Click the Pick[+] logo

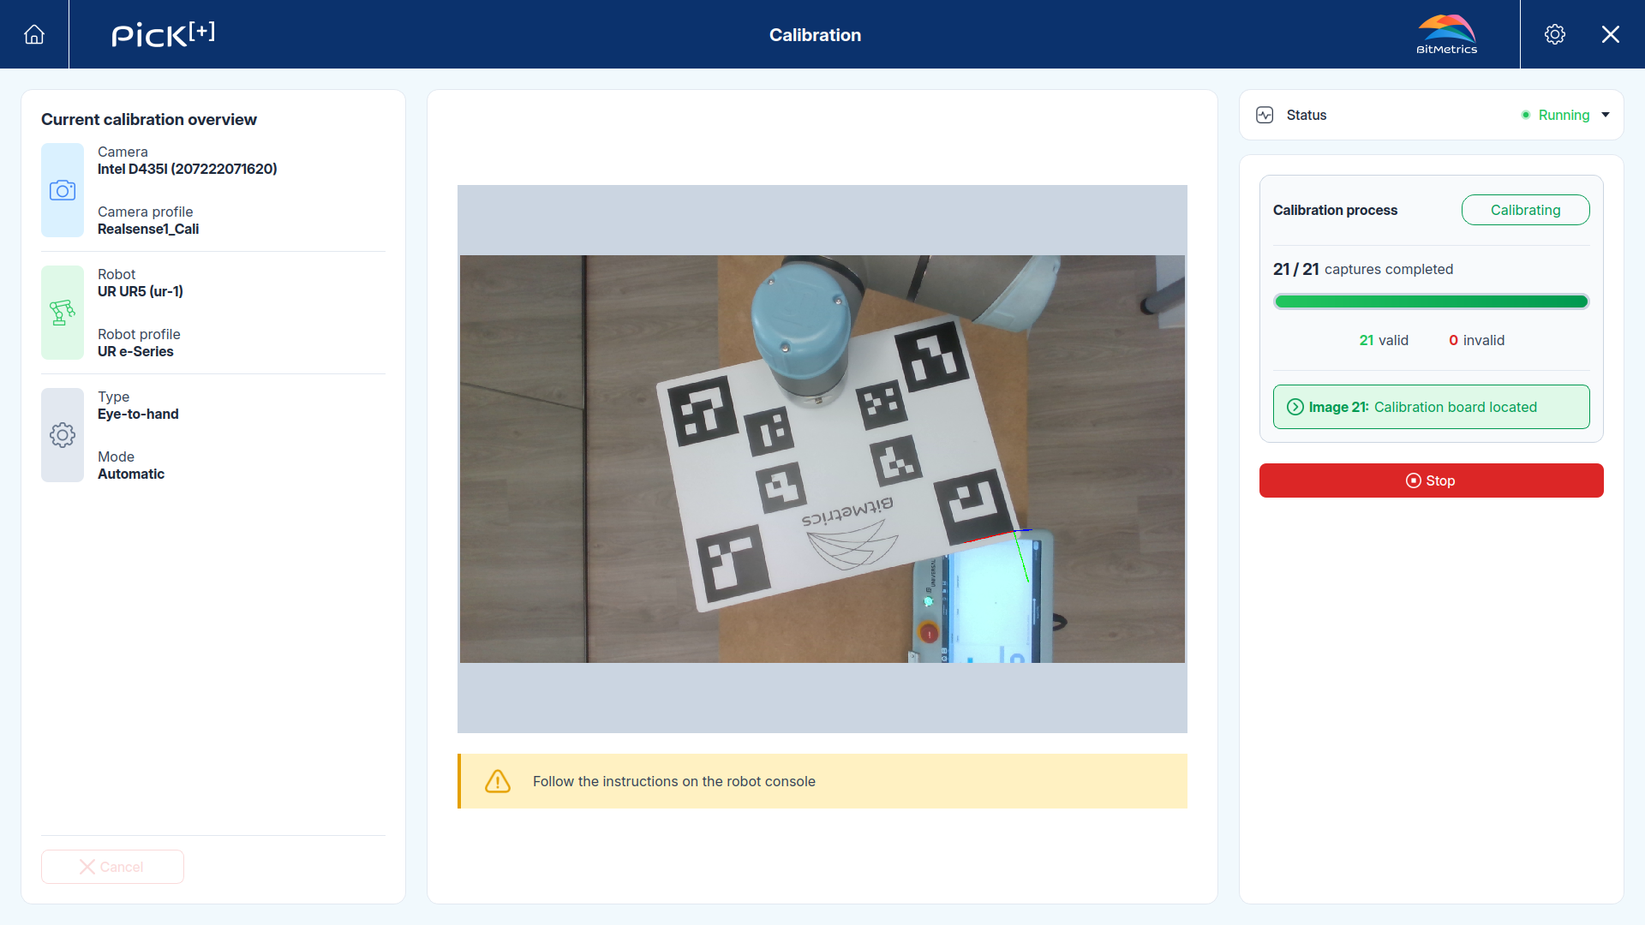163,34
